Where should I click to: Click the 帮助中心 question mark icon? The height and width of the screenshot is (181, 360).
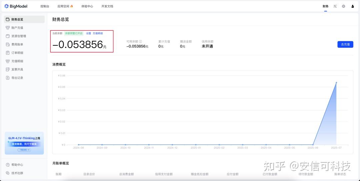tap(8, 165)
